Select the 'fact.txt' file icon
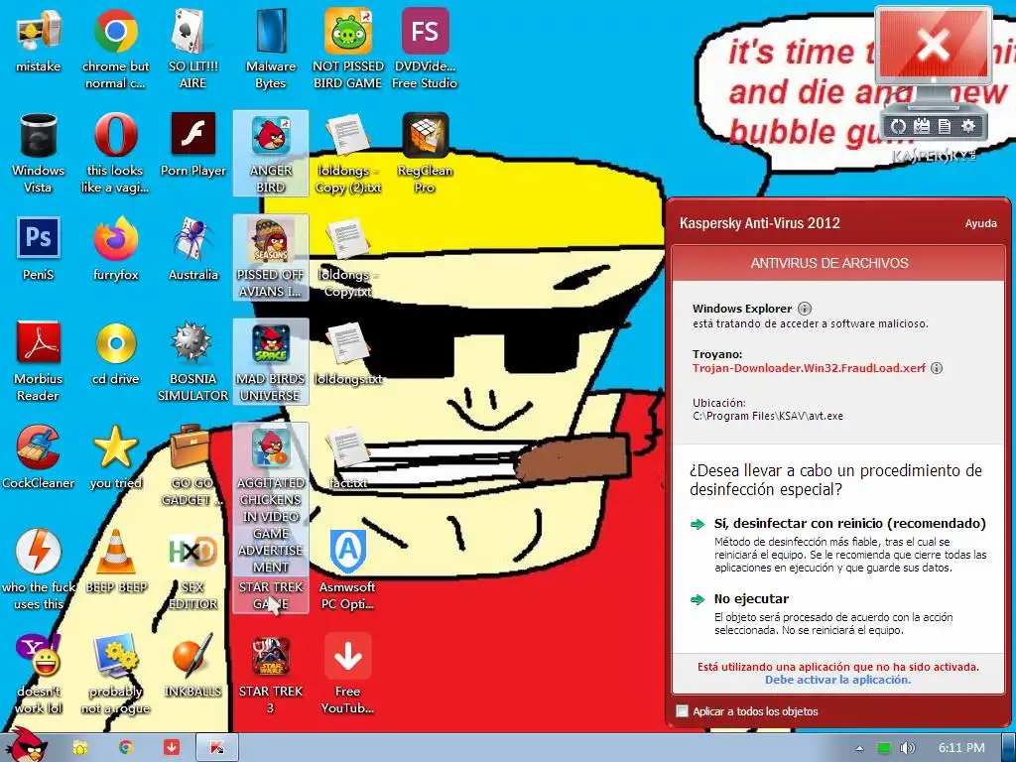 click(348, 457)
